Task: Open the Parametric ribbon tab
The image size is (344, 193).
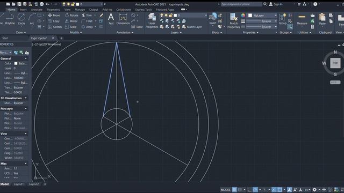Action: [53, 10]
